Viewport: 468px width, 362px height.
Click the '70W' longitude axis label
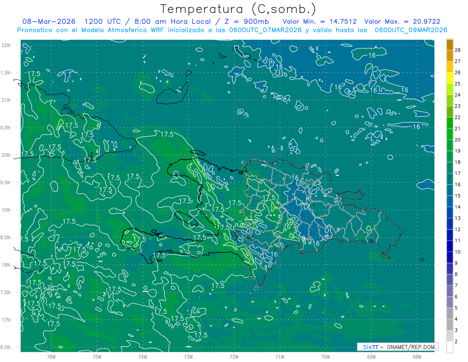tap(326, 357)
